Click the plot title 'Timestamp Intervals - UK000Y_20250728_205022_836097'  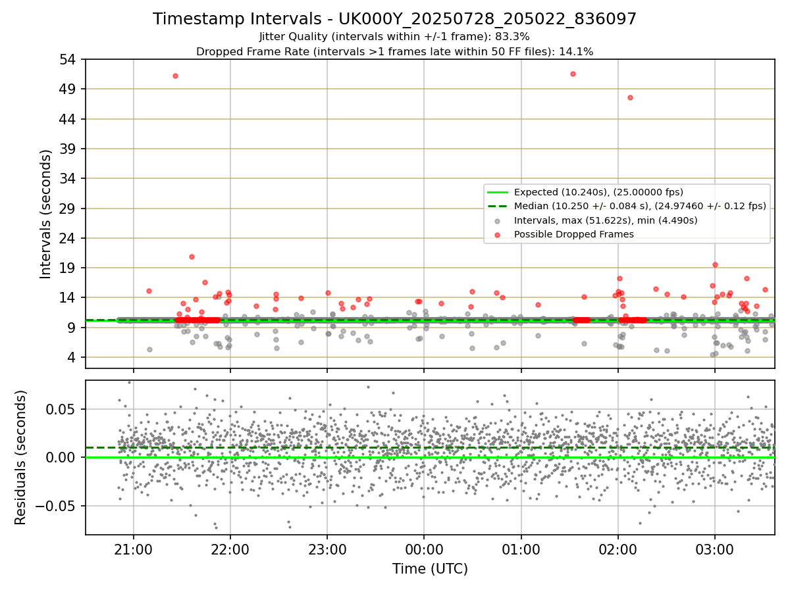(395, 19)
